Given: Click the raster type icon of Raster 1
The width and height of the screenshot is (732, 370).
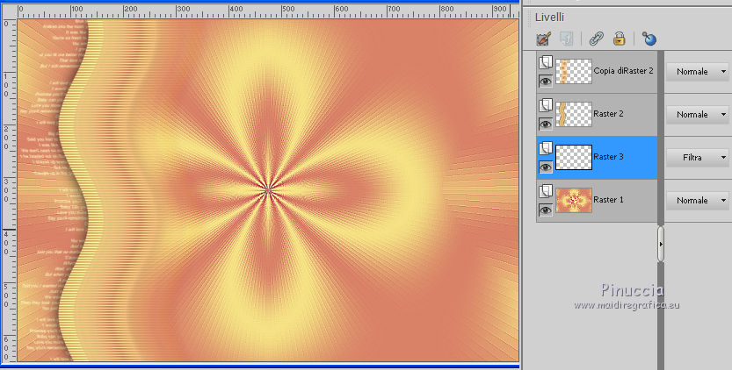Looking at the screenshot, I should click(x=545, y=191).
